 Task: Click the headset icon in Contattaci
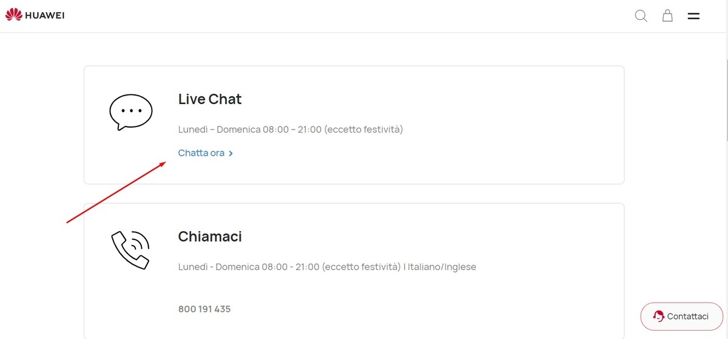pos(658,316)
